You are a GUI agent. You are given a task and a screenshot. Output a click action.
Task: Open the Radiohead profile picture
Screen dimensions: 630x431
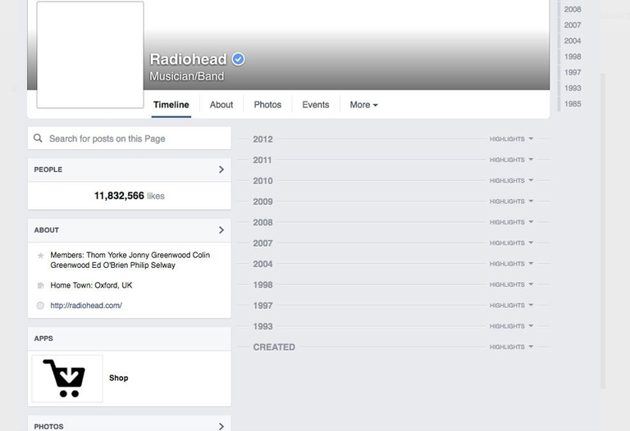pyautogui.click(x=90, y=55)
